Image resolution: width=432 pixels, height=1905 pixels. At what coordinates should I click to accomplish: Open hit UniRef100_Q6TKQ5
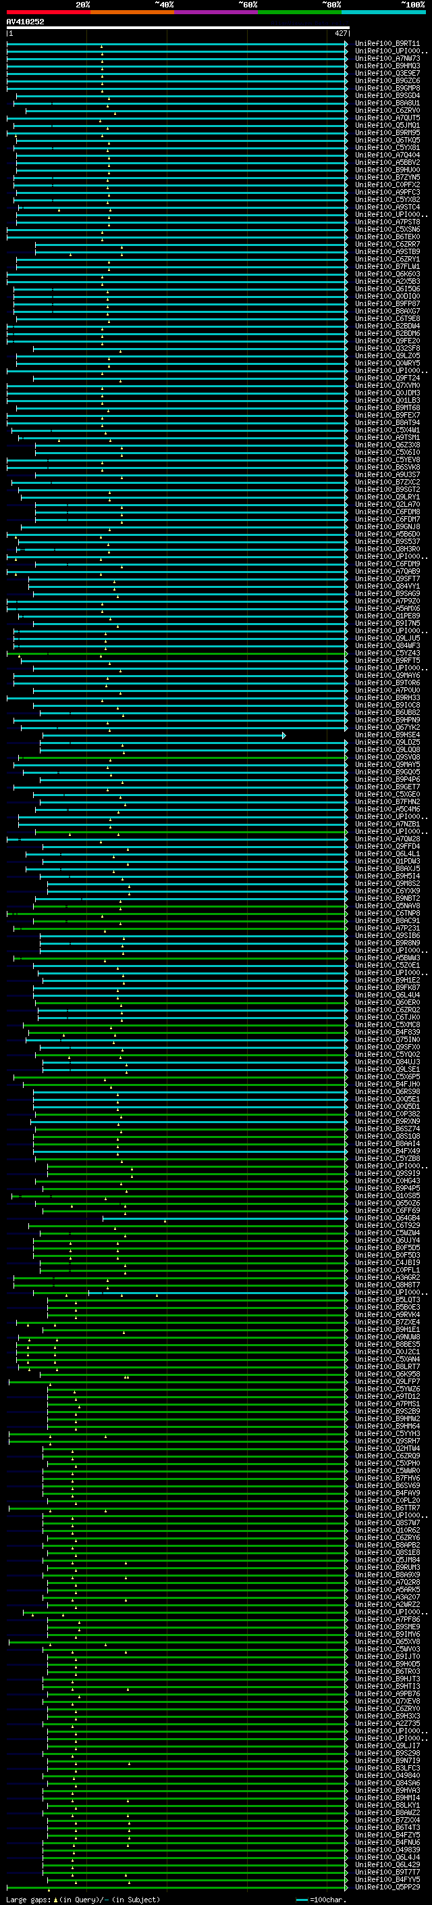[387, 140]
